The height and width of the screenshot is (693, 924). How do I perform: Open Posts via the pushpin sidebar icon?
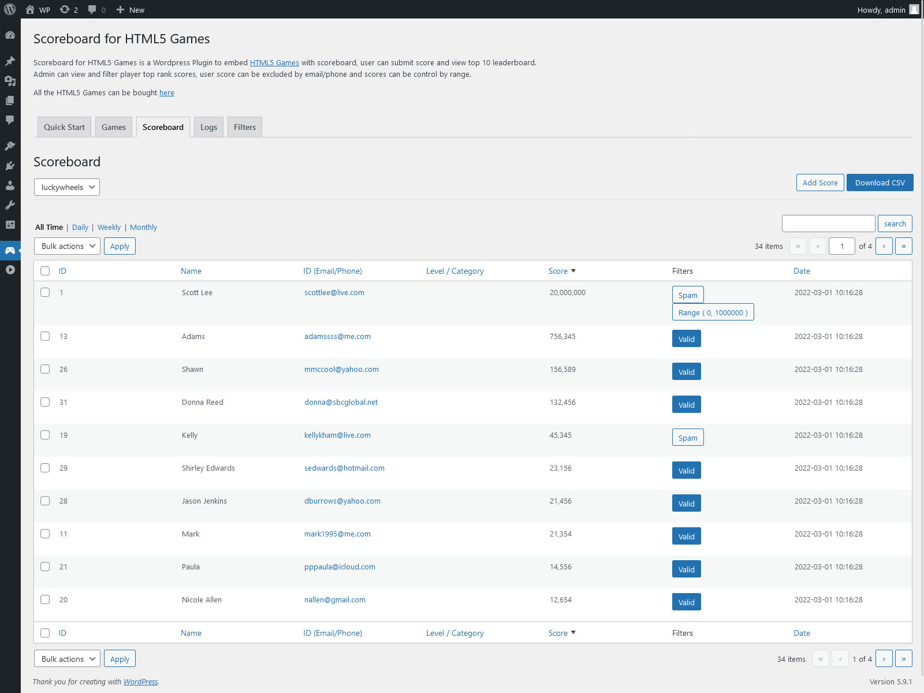[10, 61]
